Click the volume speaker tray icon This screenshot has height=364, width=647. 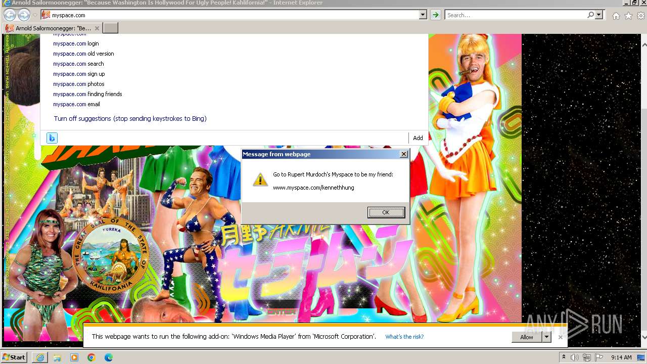(575, 357)
